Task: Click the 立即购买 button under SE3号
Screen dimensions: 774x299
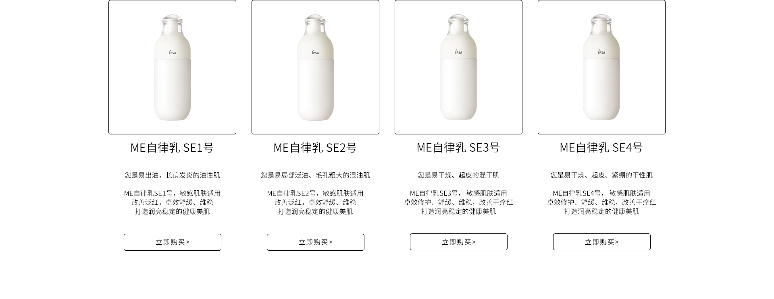Action: pos(459,242)
